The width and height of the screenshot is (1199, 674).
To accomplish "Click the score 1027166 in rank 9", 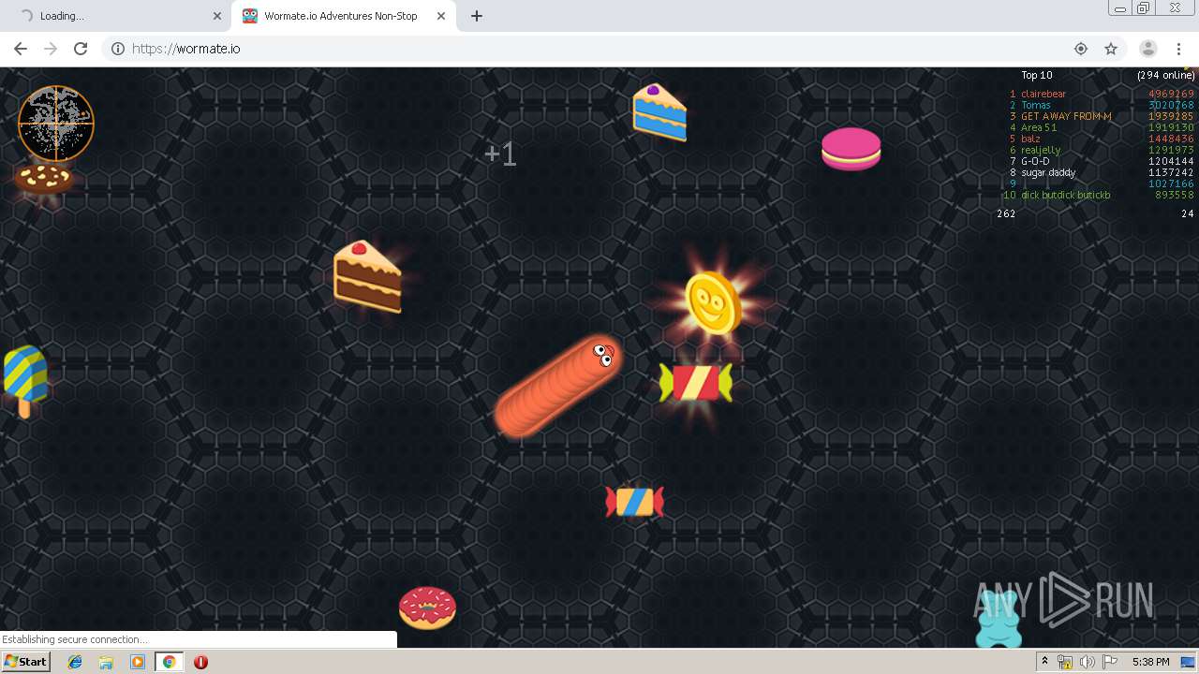I will [1171, 183].
